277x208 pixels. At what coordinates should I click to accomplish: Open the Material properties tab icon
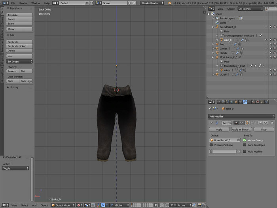coord(253,102)
